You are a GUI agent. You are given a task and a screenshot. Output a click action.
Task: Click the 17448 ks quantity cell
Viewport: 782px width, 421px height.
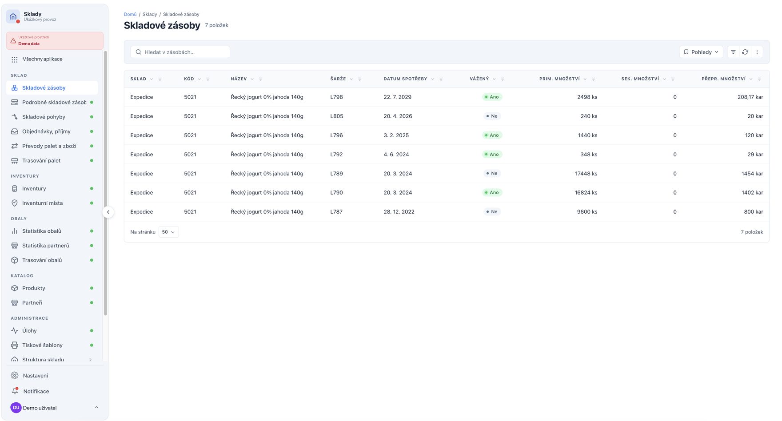pos(586,174)
